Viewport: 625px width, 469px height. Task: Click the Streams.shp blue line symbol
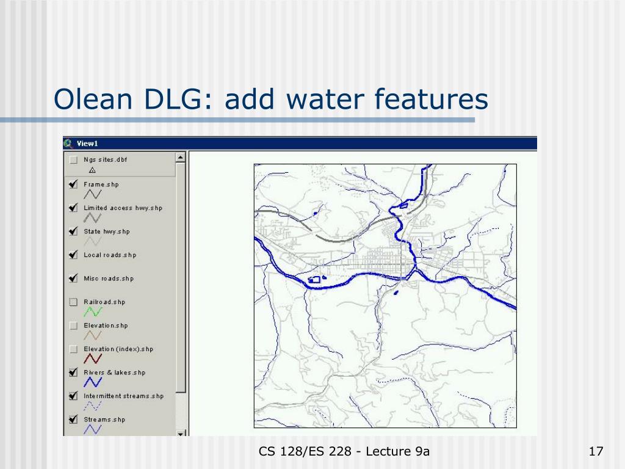(x=93, y=429)
